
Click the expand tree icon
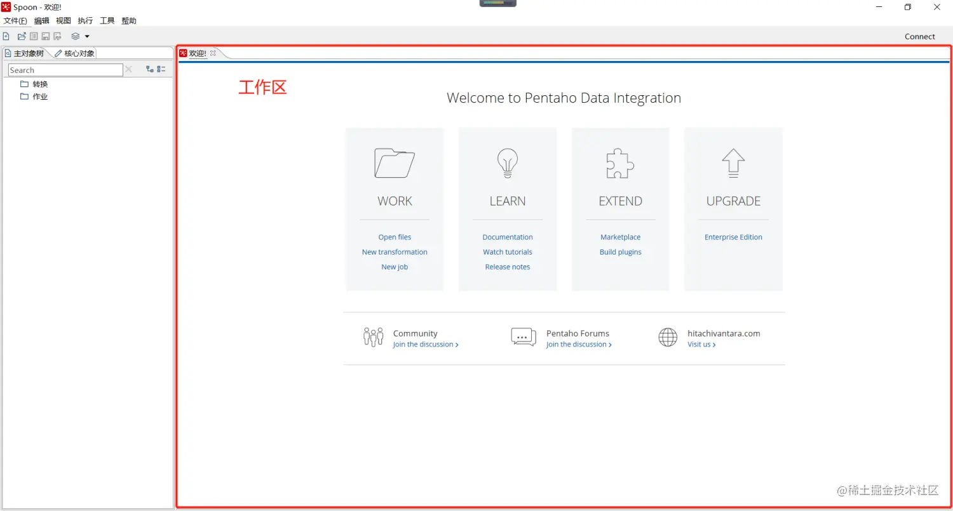pyautogui.click(x=150, y=69)
